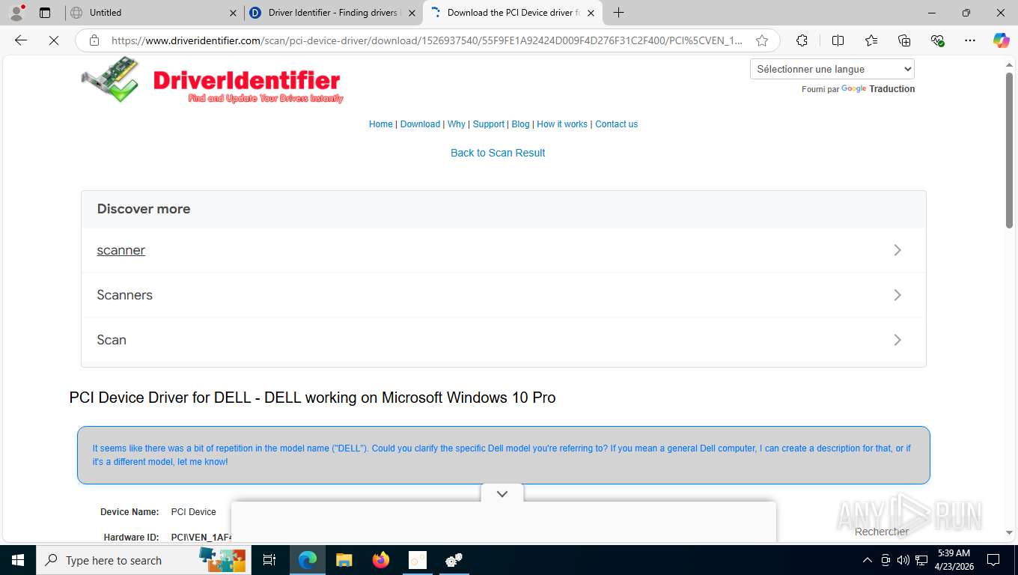
Task: Show hidden system tray icons
Action: point(868,560)
